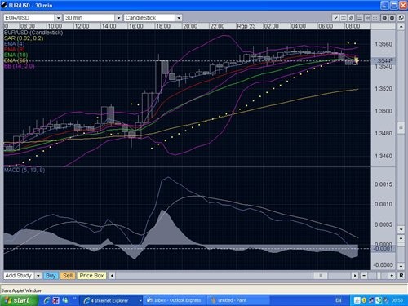408x306 pixels.
Task: Click the Price Box button
Action: [91, 276]
